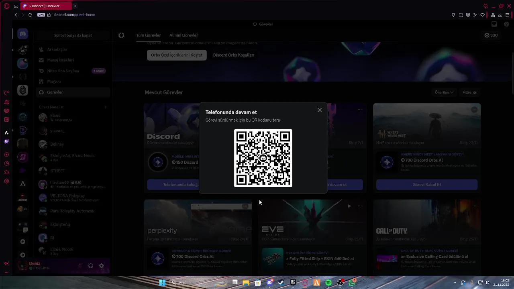The image size is (514, 289).
Task: Go to the Mağaza shop page
Action: (x=73, y=81)
